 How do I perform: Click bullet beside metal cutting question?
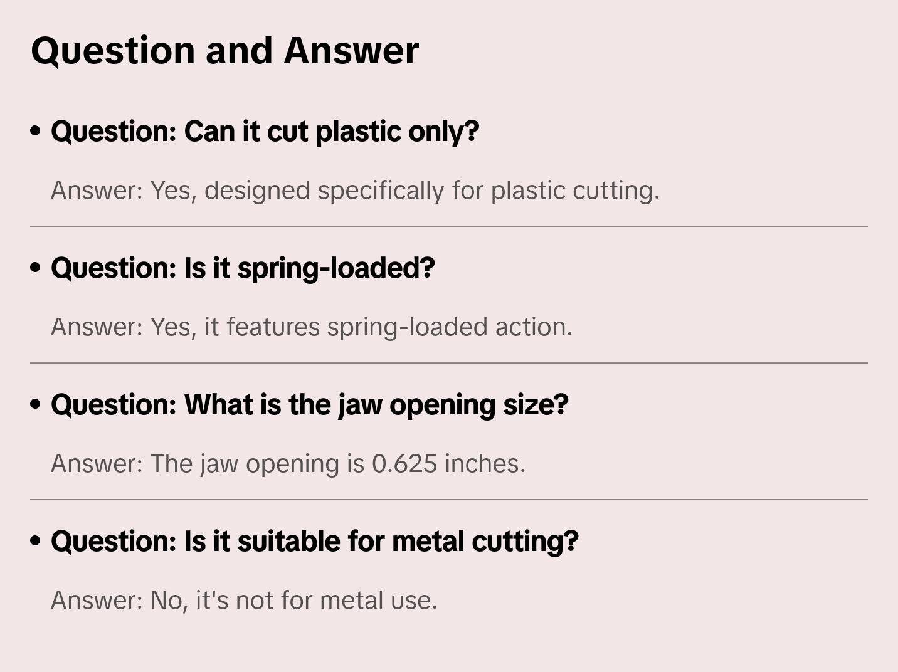click(x=36, y=541)
